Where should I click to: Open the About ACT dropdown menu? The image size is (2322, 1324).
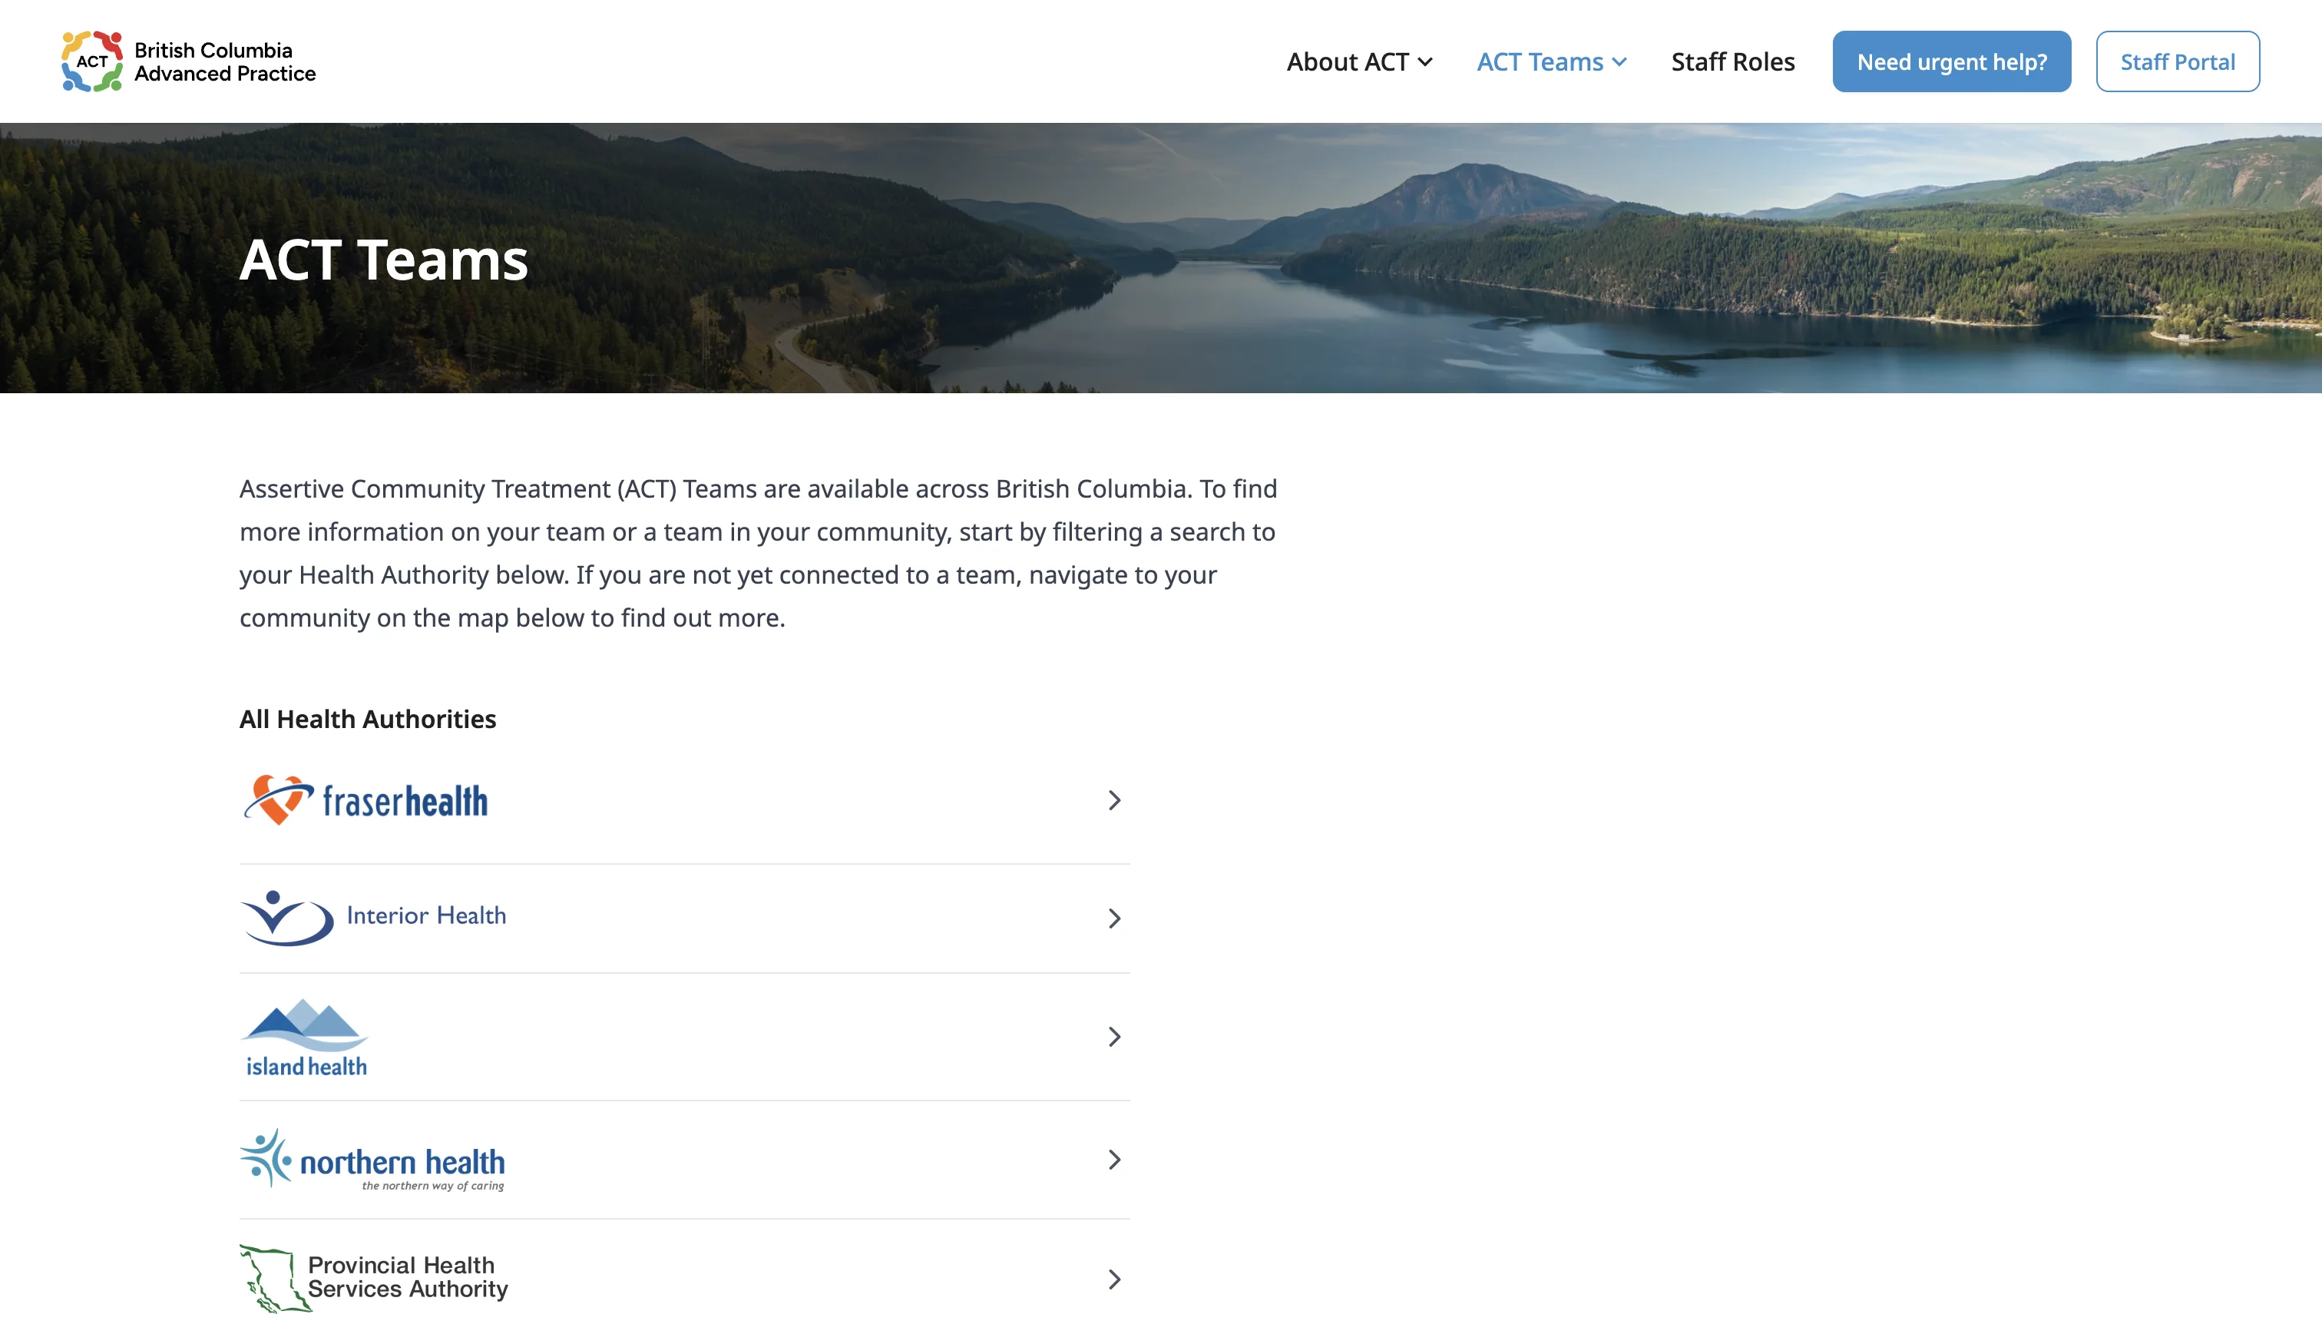coord(1359,62)
